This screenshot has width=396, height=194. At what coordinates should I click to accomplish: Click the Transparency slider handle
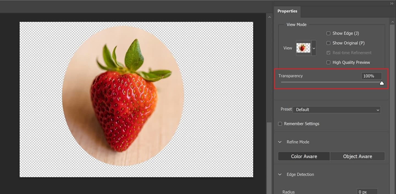tap(382, 82)
